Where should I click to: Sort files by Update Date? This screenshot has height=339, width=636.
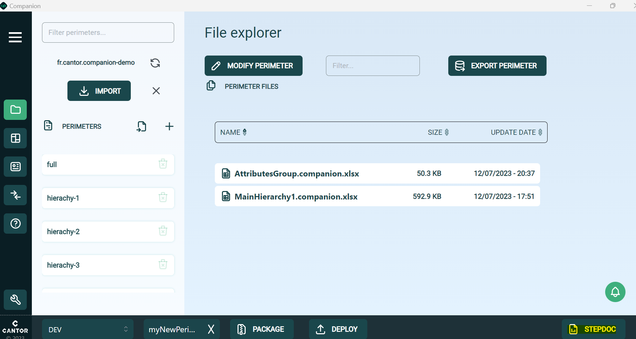point(517,132)
